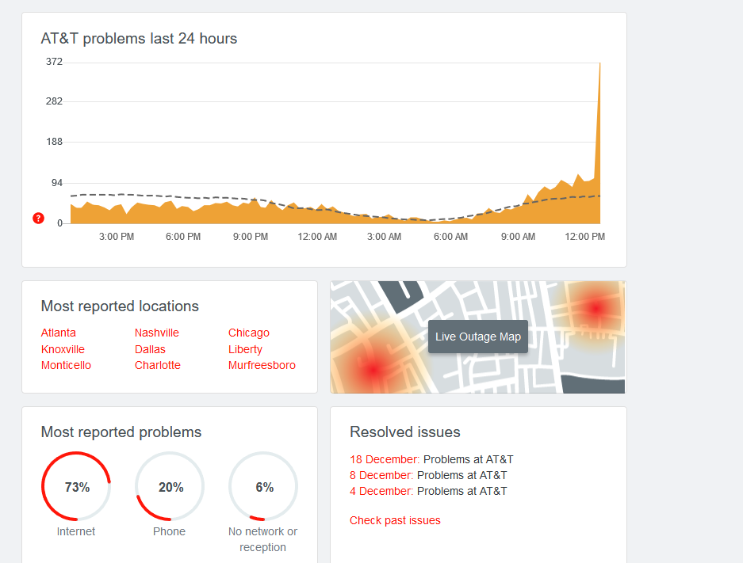Click the 6:00 AM time label
Screen dimensions: 743x563
click(x=450, y=237)
